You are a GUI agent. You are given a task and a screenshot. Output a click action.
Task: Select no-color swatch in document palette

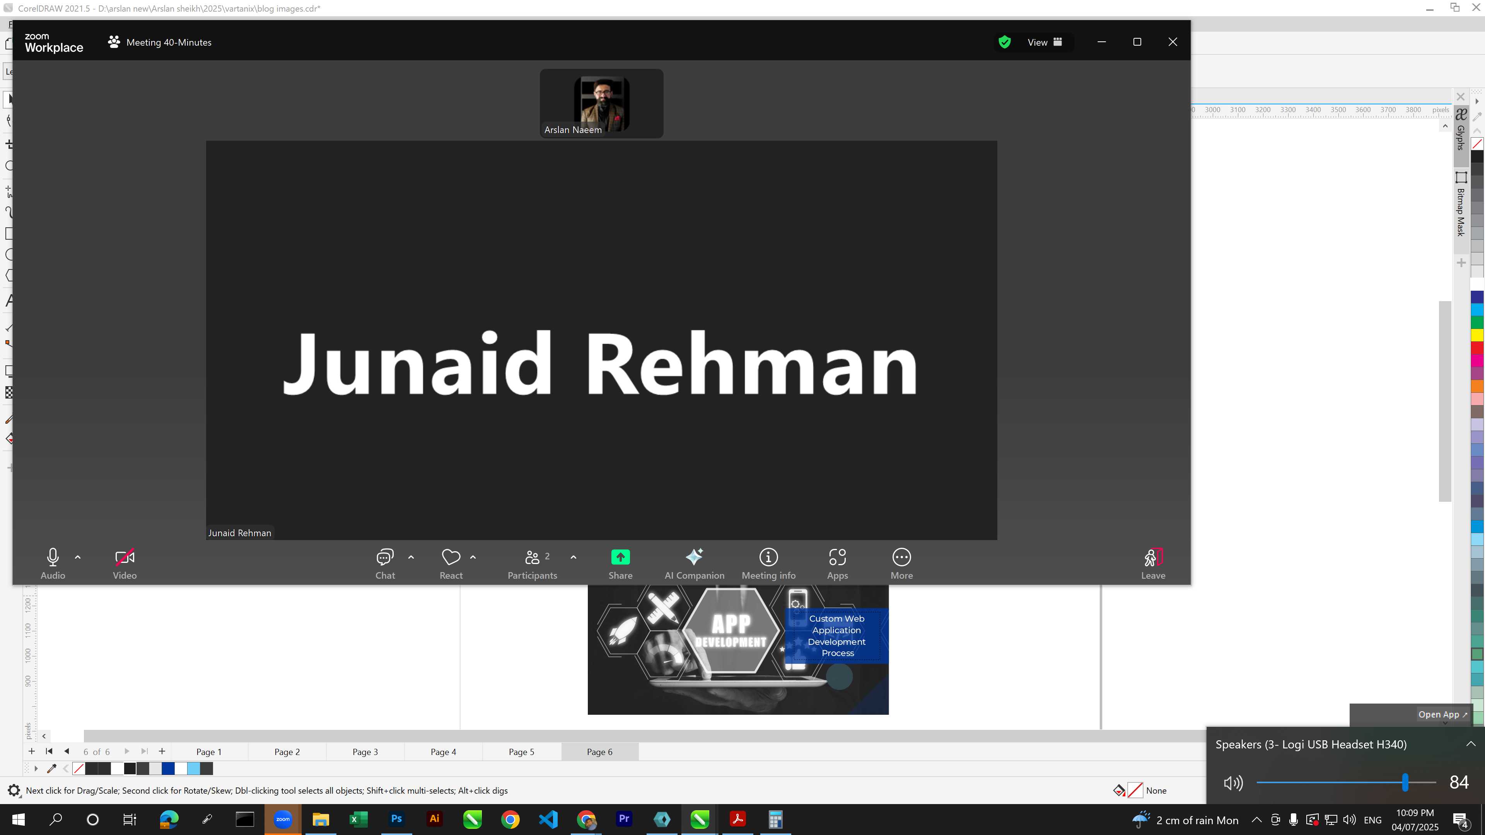click(79, 768)
